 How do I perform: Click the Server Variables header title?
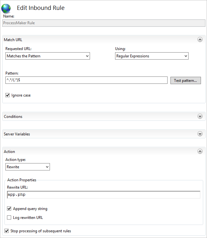tap(17, 134)
